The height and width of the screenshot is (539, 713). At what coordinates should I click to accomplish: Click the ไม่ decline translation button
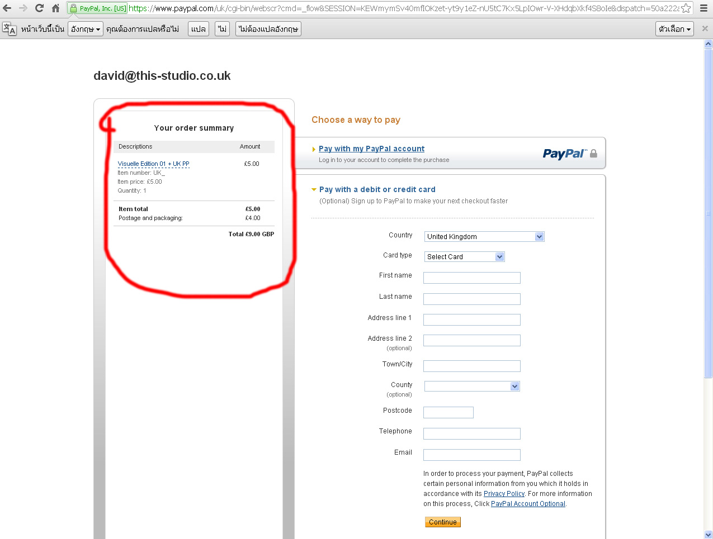coord(223,29)
